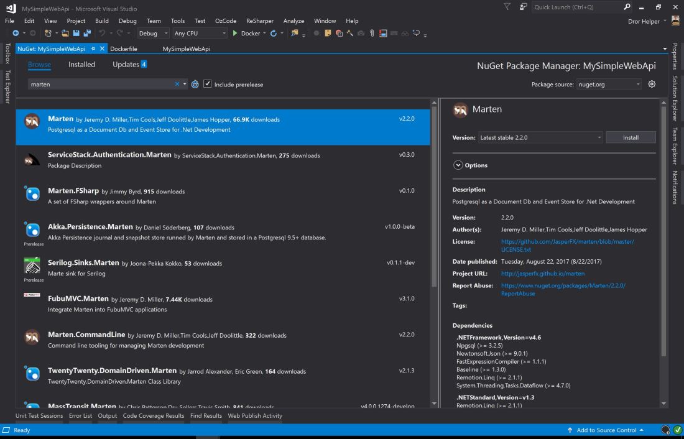Click the Navigate Backward arrow icon

point(16,34)
